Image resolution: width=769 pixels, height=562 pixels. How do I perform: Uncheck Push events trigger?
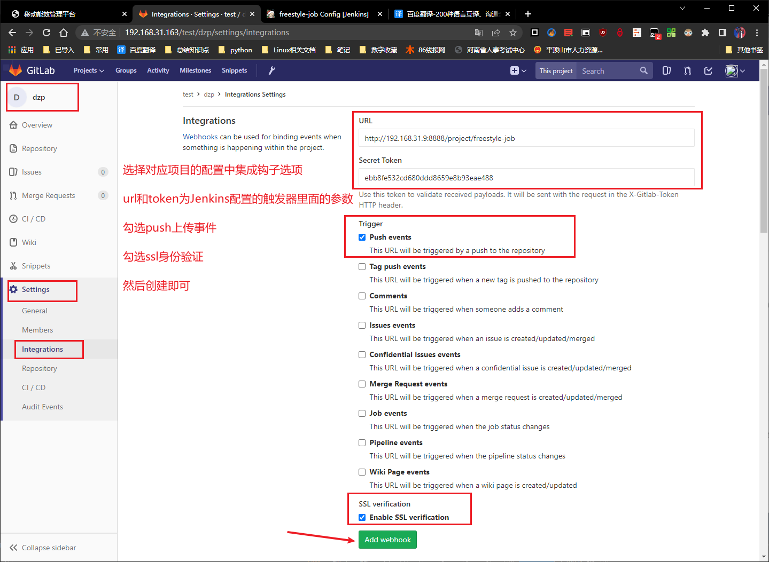[x=362, y=237]
